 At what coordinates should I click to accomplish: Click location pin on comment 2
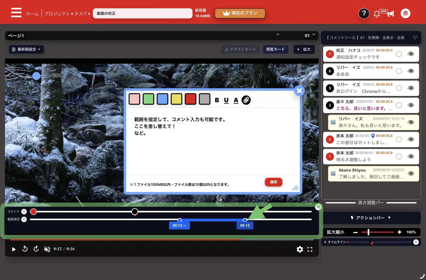[373, 136]
